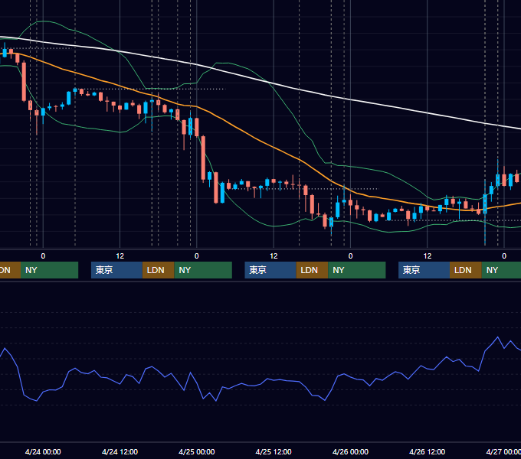Select the blue oscillator line in lower pane
Screen dimensions: 521x459
click(266, 380)
